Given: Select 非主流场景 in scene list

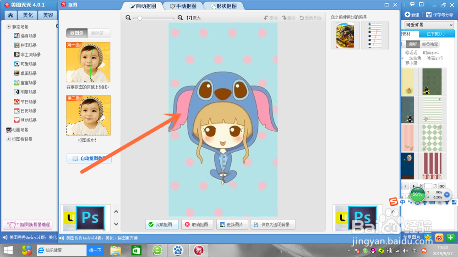Looking at the screenshot, I should (x=27, y=54).
